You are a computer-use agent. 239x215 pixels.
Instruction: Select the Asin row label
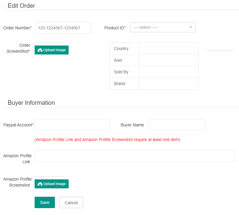(118, 60)
